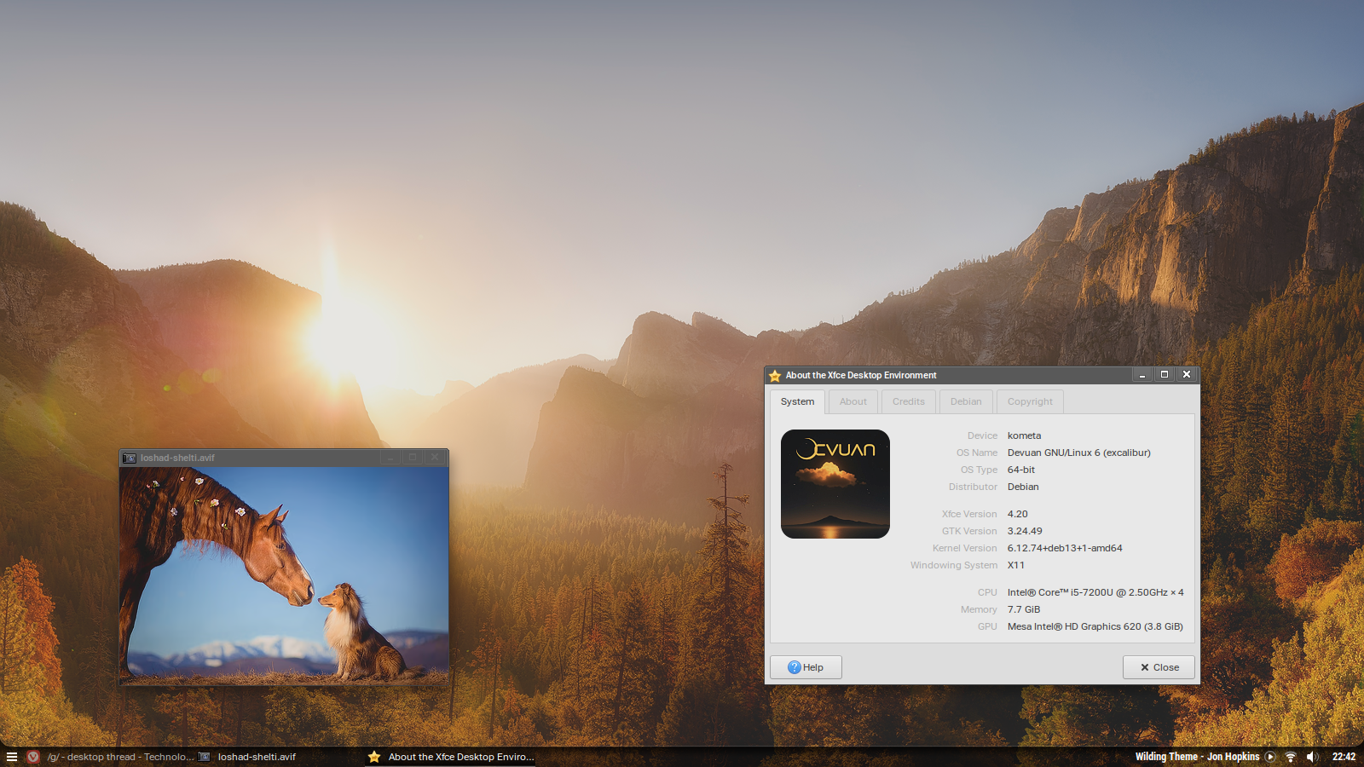The height and width of the screenshot is (767, 1364).
Task: Click the star icon in the About window title bar
Action: pos(775,376)
